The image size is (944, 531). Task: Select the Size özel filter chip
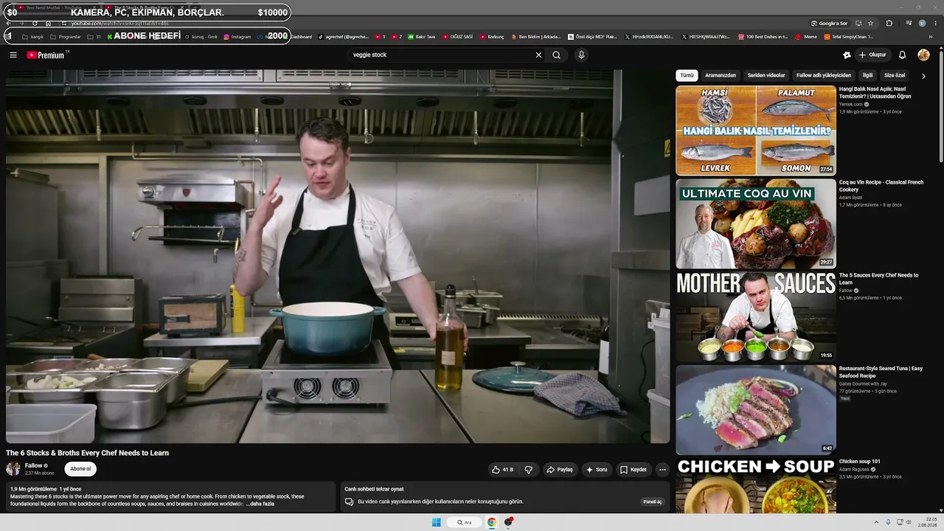point(895,75)
